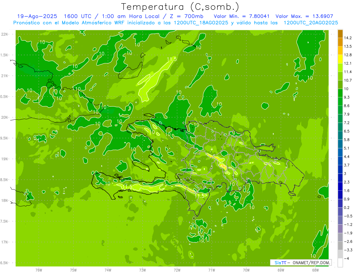
Task: Click the legend value "-4"
Action: pyautogui.click(x=346, y=258)
